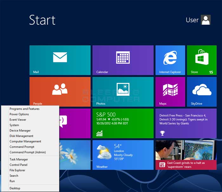Click the Finance chart icon

pos(99,134)
